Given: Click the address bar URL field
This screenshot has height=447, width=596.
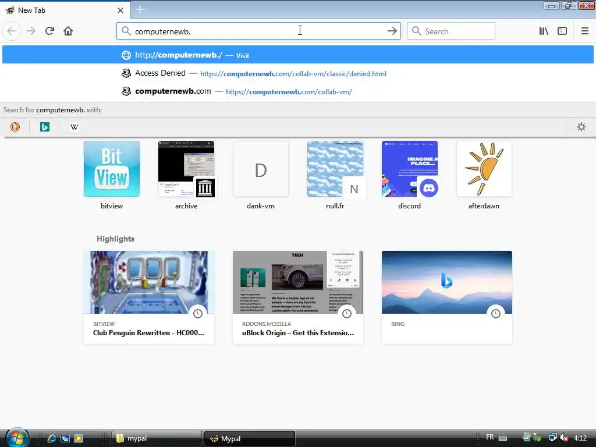Looking at the screenshot, I should point(258,31).
